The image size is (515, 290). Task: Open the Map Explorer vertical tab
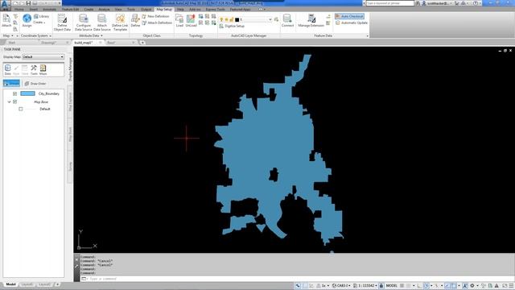click(70, 102)
